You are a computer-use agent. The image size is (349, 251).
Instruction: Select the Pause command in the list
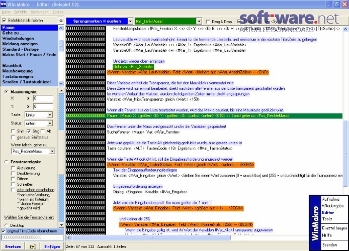pos(29,28)
